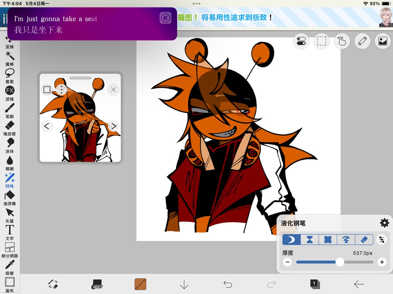Tap the lyrics text "I'm just gonna take a seat"
393x294 pixels.
56,19
